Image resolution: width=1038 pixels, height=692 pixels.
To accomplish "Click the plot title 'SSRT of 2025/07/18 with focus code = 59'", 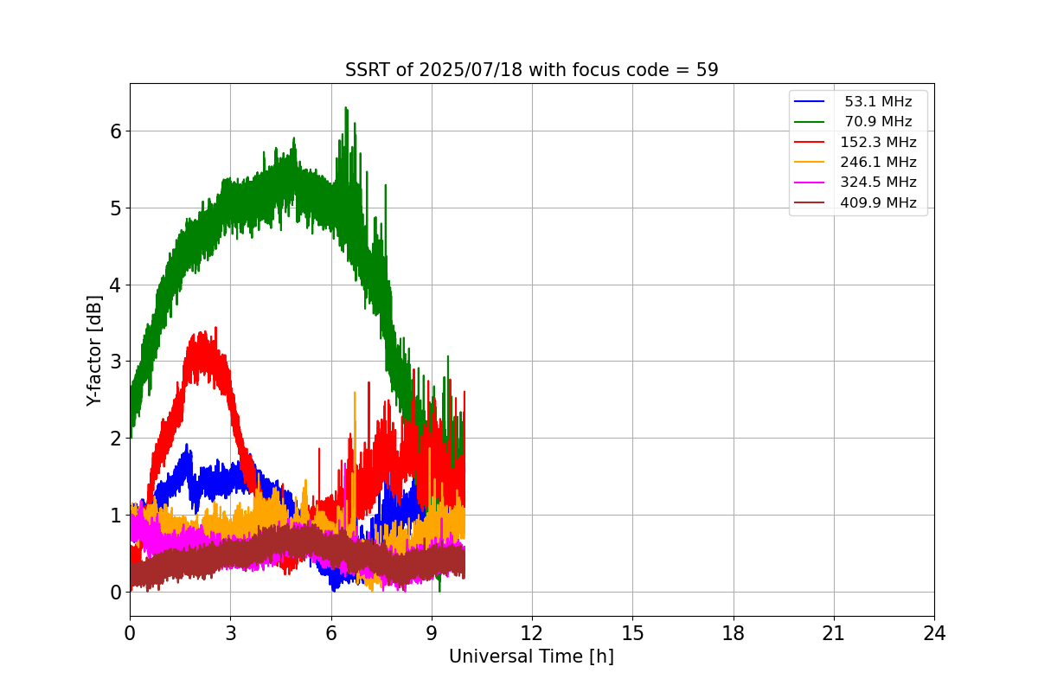I will [x=531, y=70].
